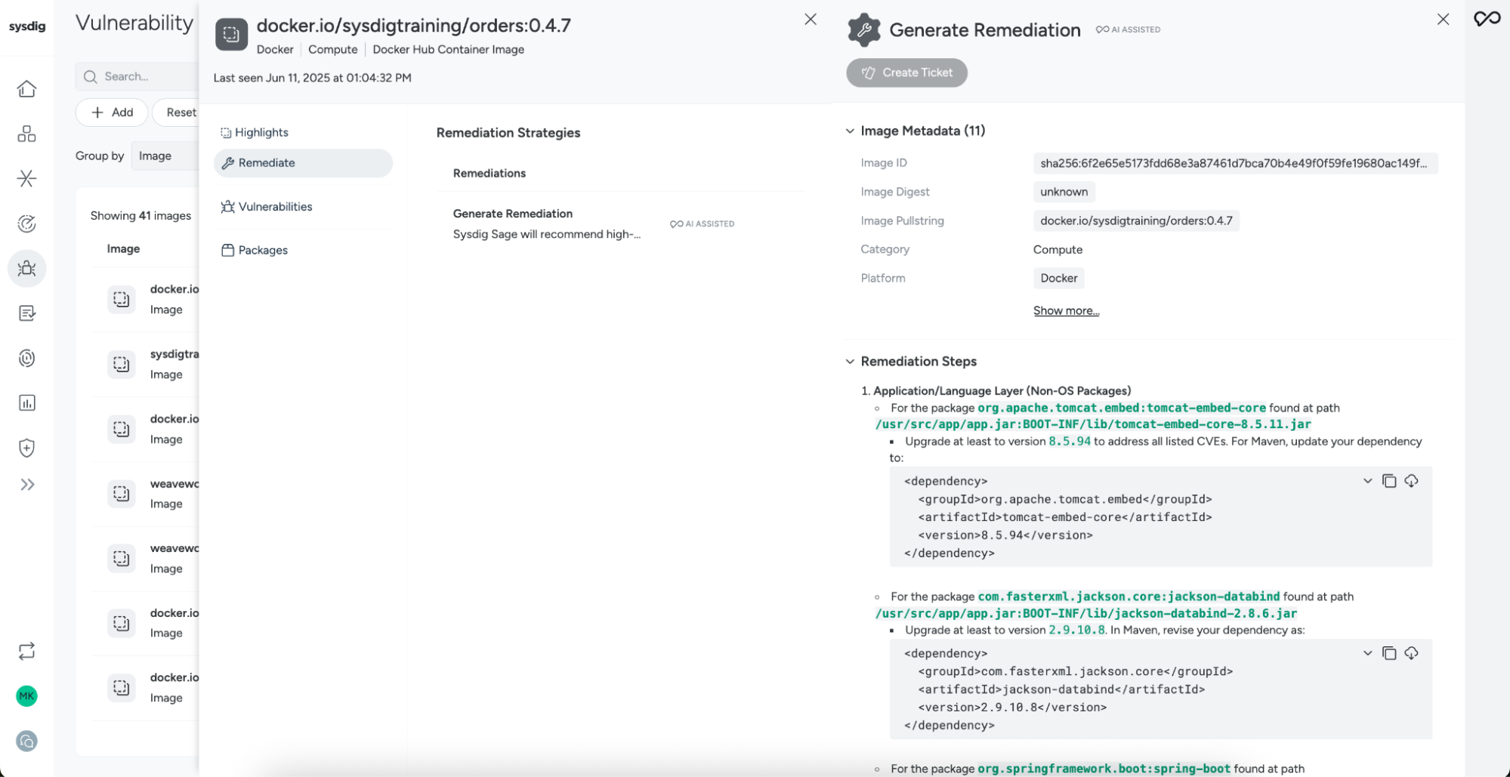
Task: Open the Group by Image dropdown
Action: click(x=165, y=156)
